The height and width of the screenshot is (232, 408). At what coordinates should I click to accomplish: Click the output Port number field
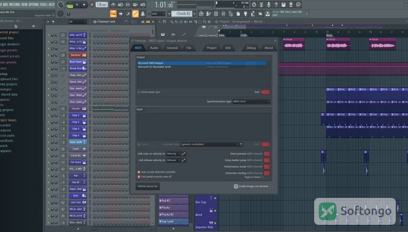(266, 92)
